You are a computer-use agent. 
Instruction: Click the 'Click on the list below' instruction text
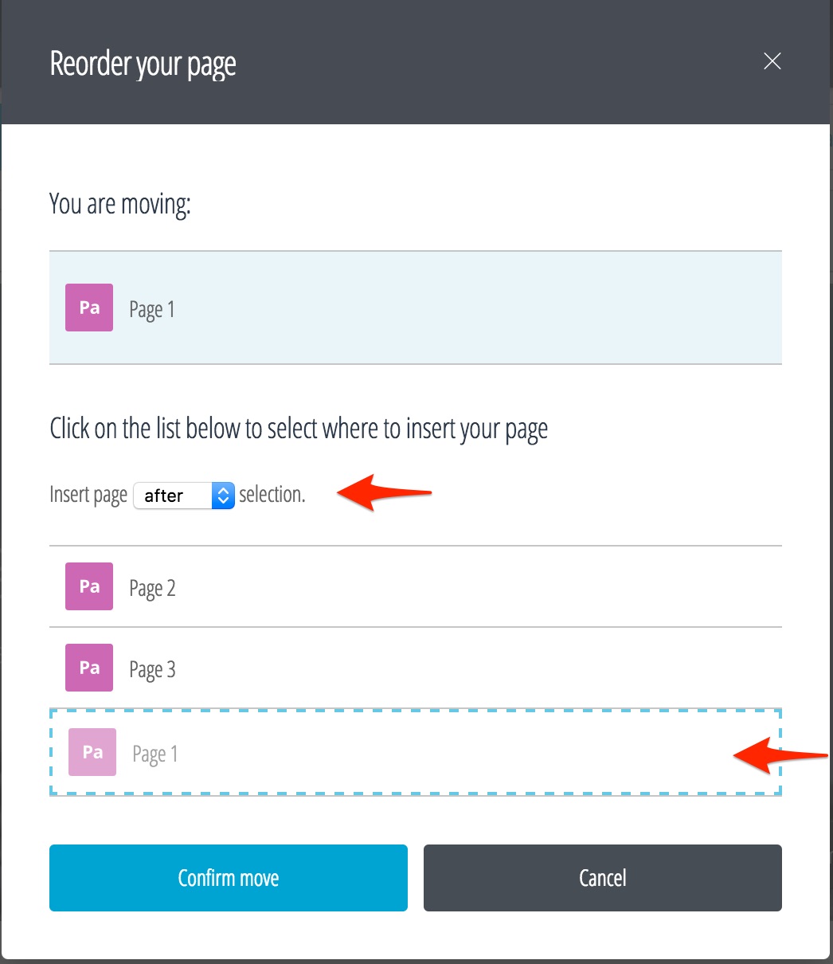point(299,429)
